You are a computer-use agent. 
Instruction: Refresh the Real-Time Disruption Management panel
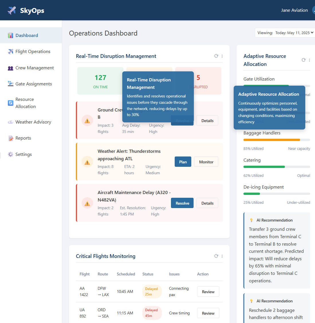click(x=216, y=56)
